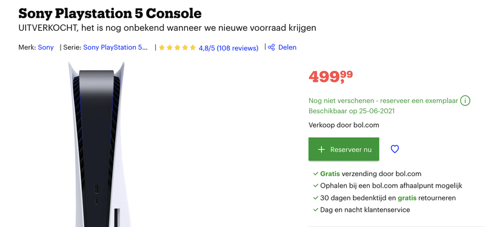Click the Delen share link
Screen dimensions: 485x227
[287, 48]
